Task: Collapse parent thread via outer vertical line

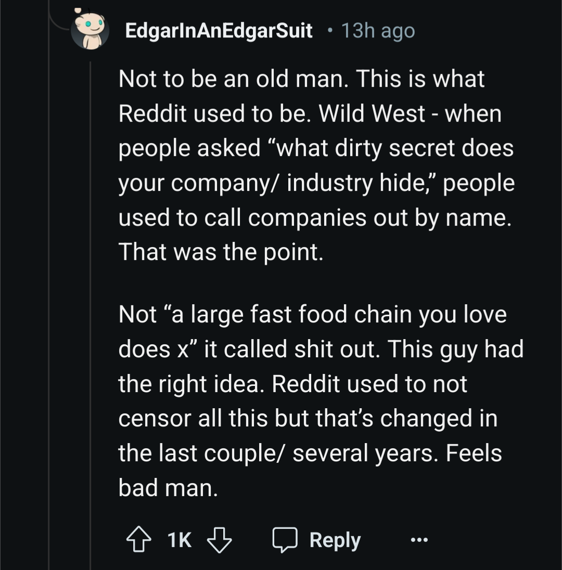Action: click(49, 312)
